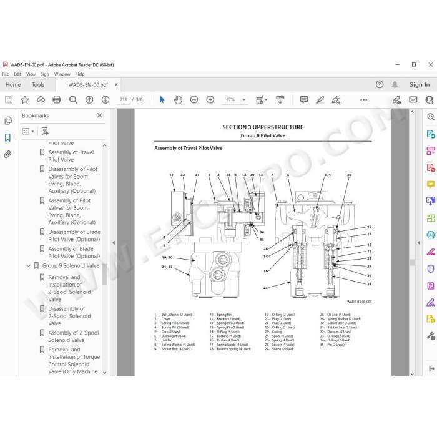Viewport: 437px width, 437px height.
Task: Bookmark the file with the star icon
Action: (x=25, y=99)
